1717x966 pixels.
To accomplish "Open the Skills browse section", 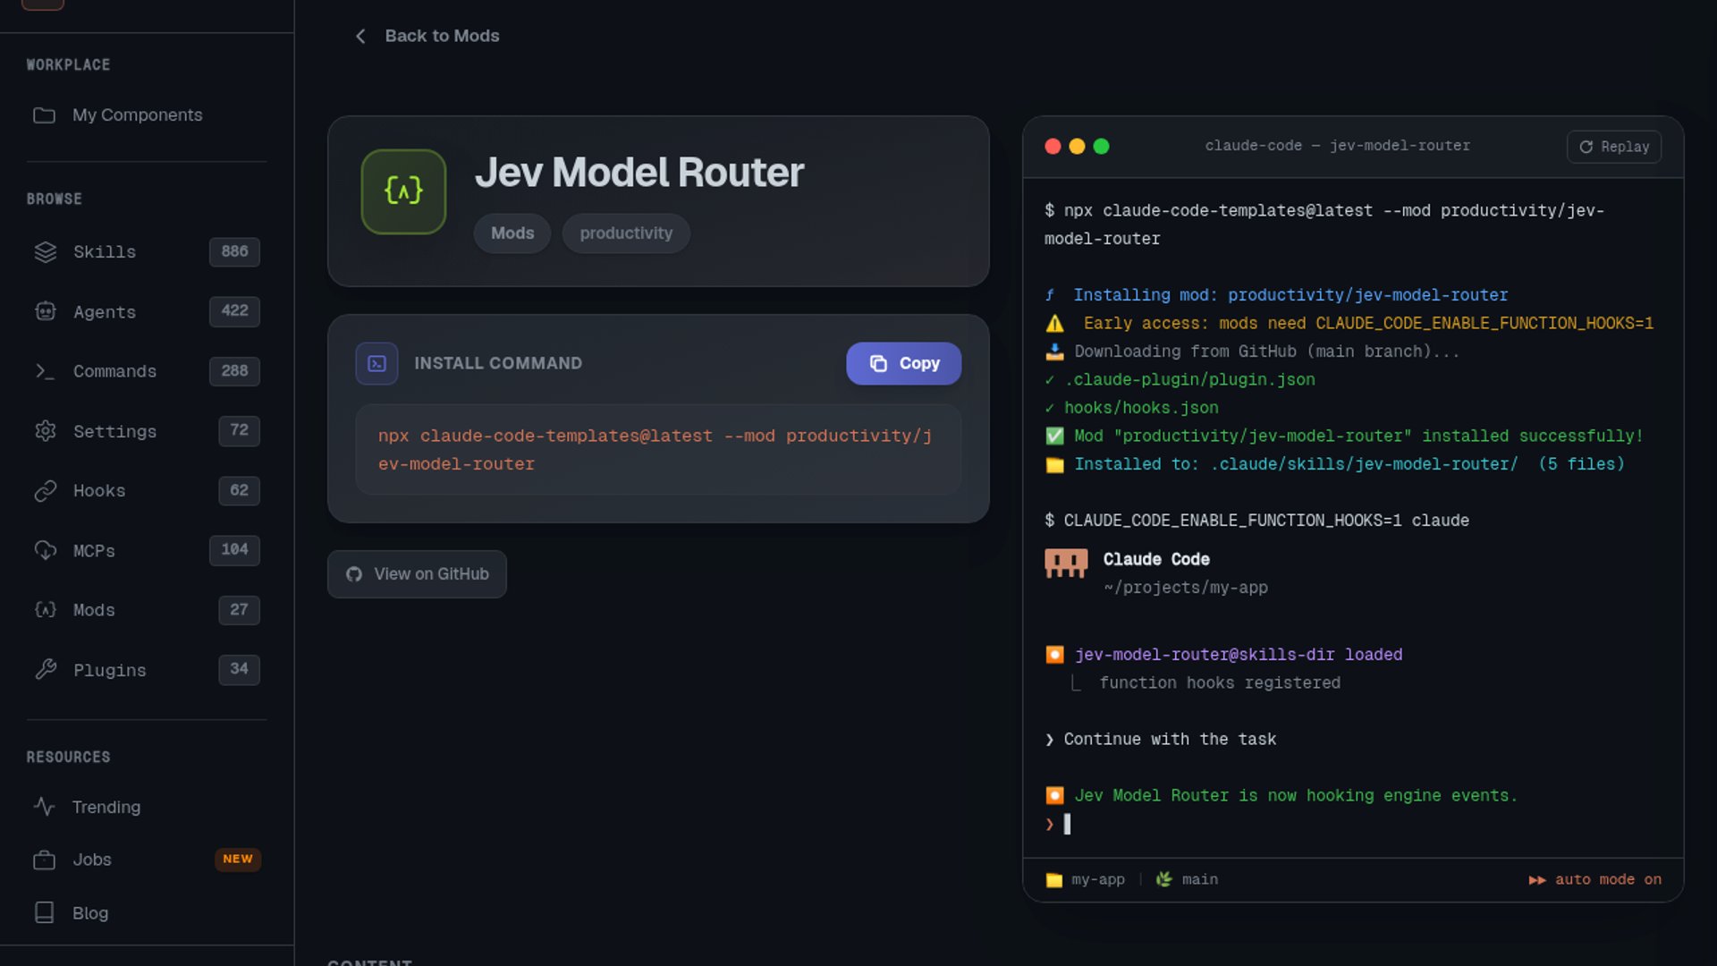I will 147,252.
